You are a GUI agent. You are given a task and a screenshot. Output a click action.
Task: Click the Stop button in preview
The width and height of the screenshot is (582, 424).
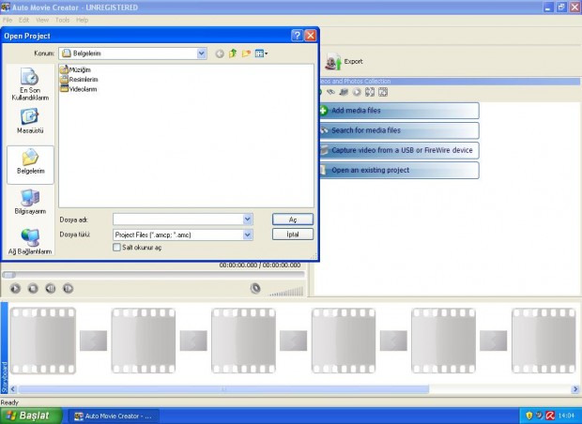[33, 288]
